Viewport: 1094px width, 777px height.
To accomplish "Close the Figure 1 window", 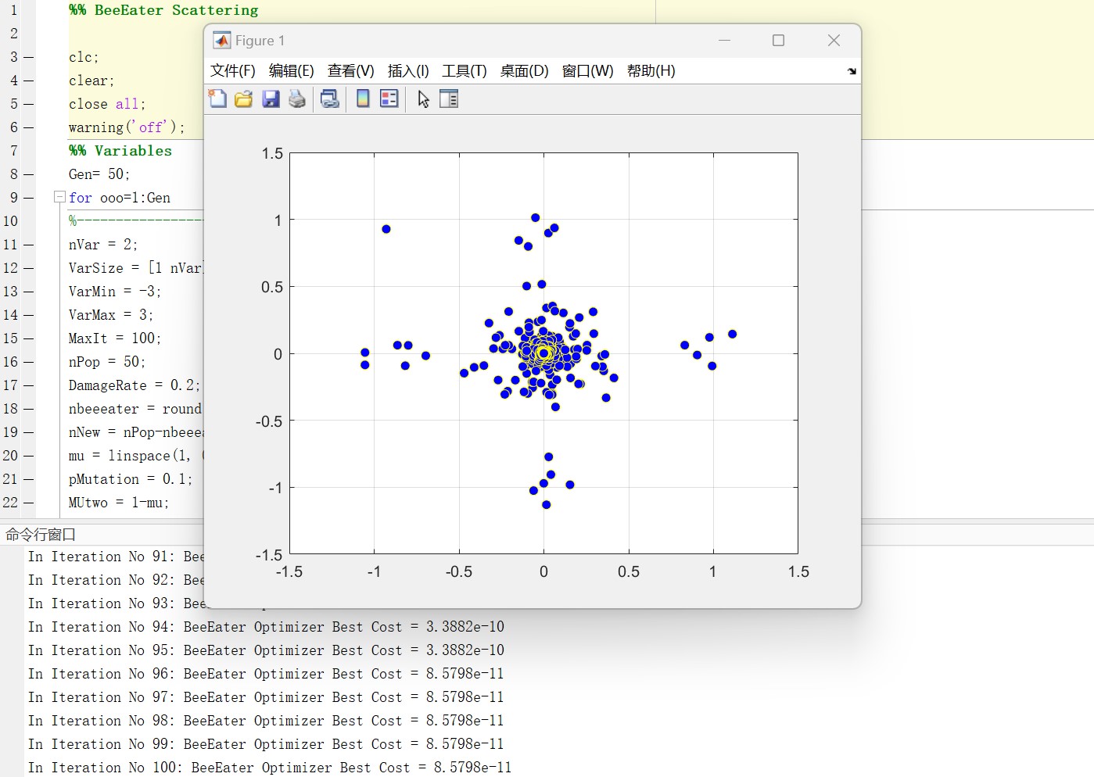I will [x=834, y=41].
